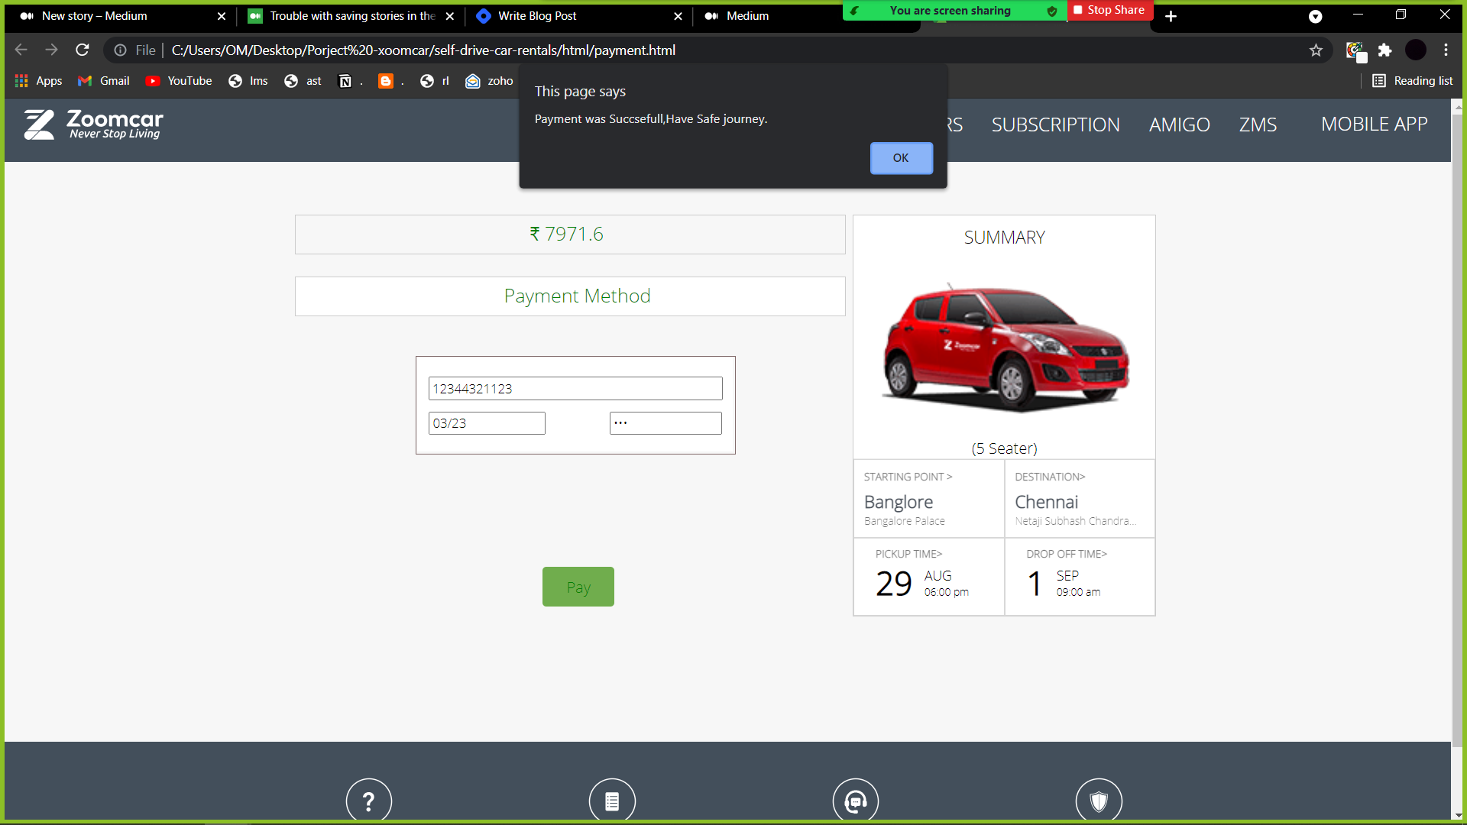The height and width of the screenshot is (825, 1467).
Task: Switch to the Write Blog Post tab
Action: [x=537, y=16]
